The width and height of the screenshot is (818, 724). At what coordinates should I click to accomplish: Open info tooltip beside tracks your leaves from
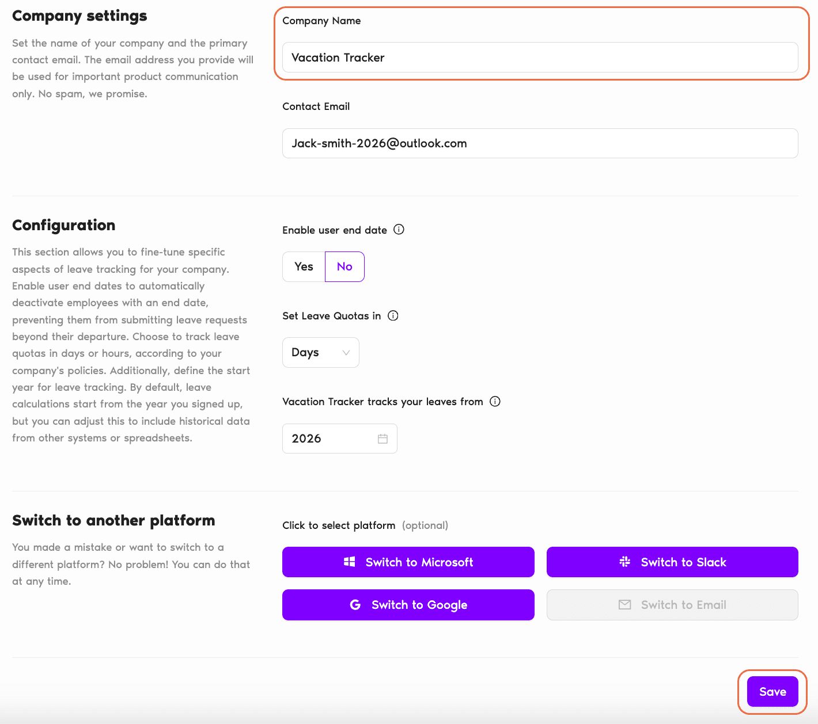click(x=495, y=401)
